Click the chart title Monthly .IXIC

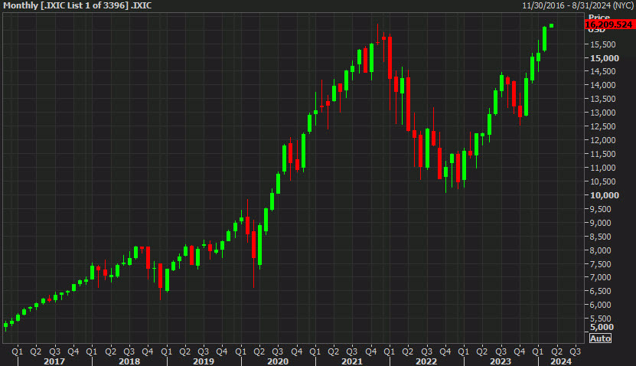coord(77,5)
